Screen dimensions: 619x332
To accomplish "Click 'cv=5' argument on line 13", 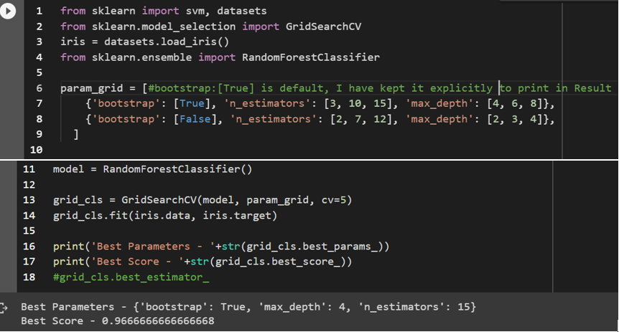I will [334, 200].
